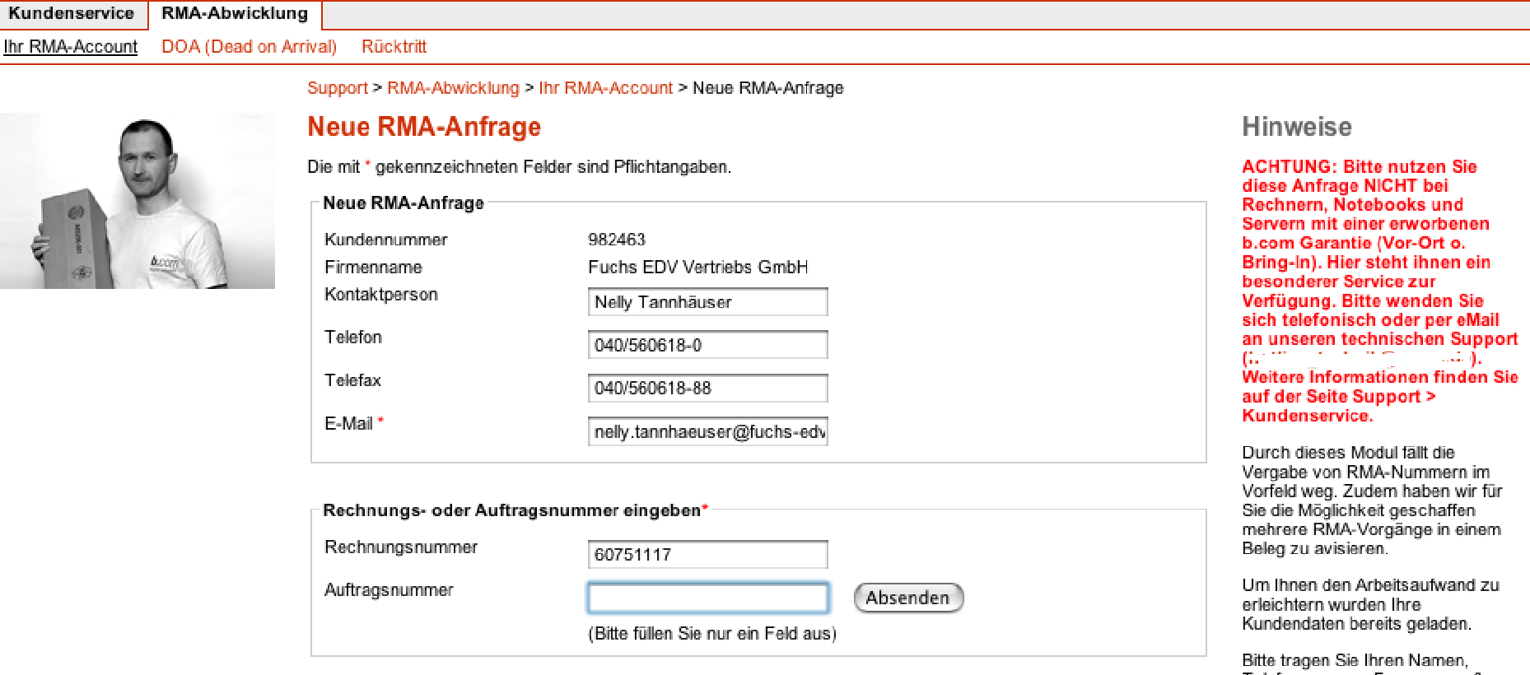Click the Rechnungsnummer field containing 60751117

pos(707,554)
